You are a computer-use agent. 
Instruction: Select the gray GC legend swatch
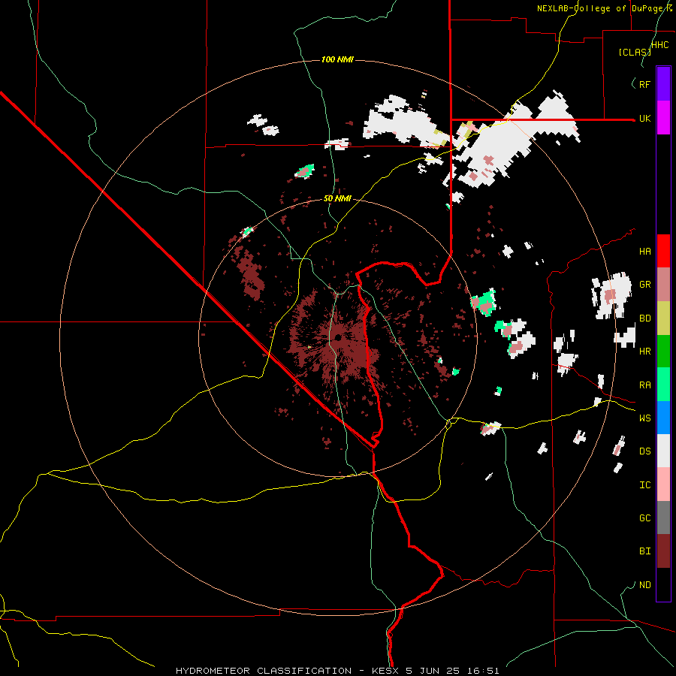[x=663, y=518]
